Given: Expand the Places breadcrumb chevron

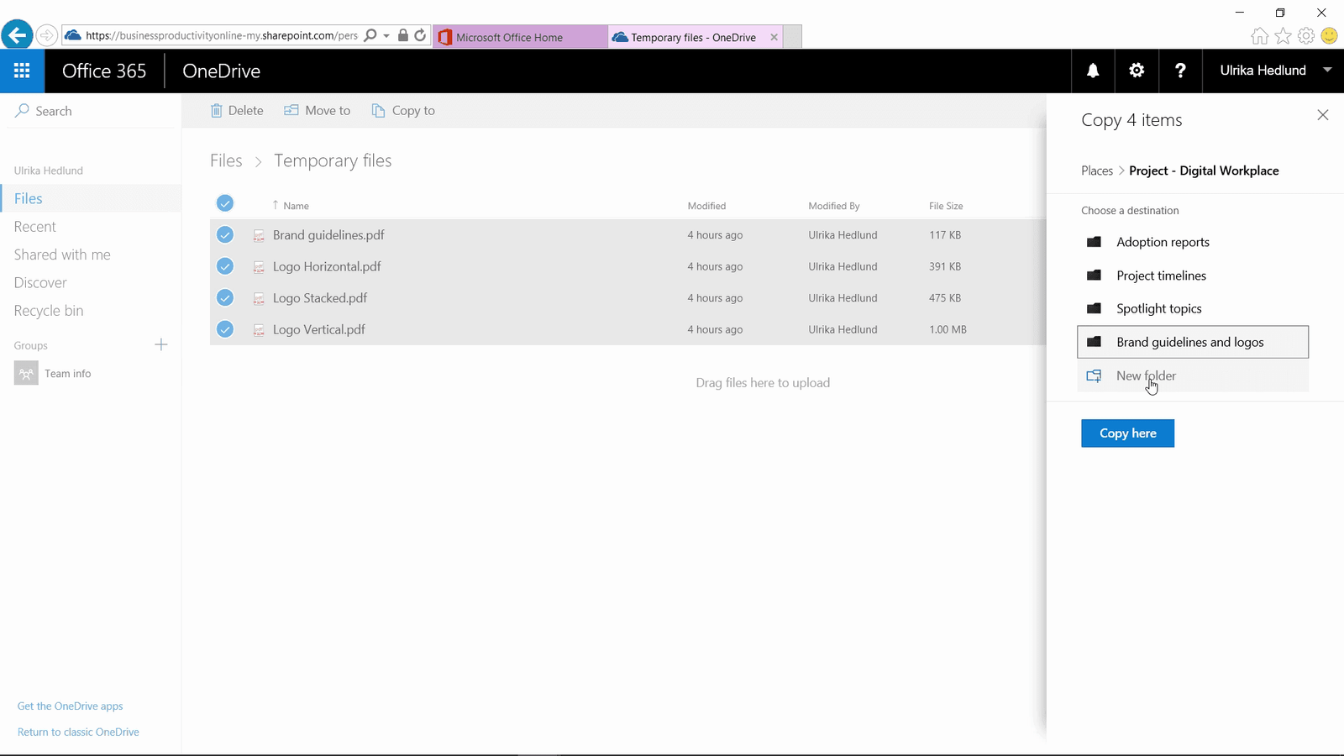Looking at the screenshot, I should click(x=1121, y=171).
